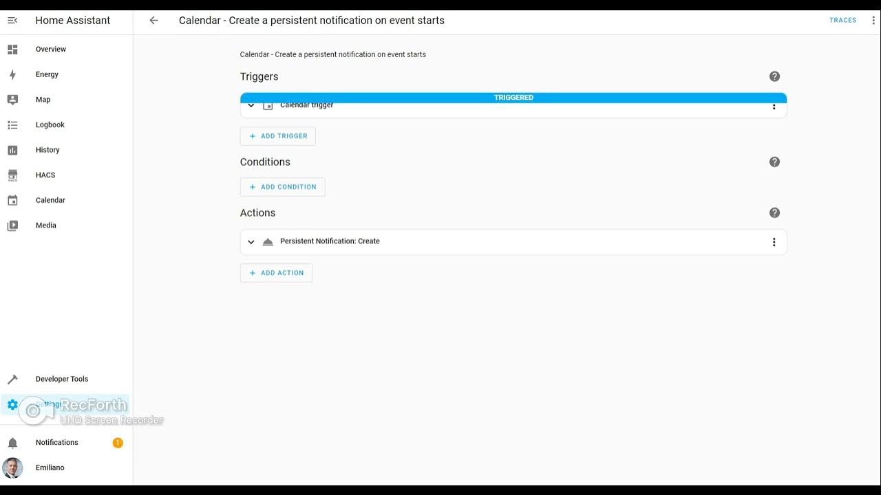Screen dimensions: 881x495
Task: Open help for Conditions section
Action: point(774,162)
